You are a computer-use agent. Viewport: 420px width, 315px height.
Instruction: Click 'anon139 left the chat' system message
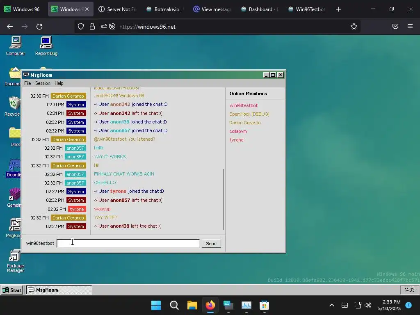point(128,226)
